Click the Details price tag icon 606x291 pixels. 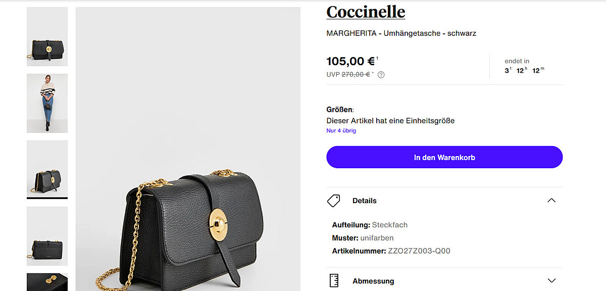334,201
